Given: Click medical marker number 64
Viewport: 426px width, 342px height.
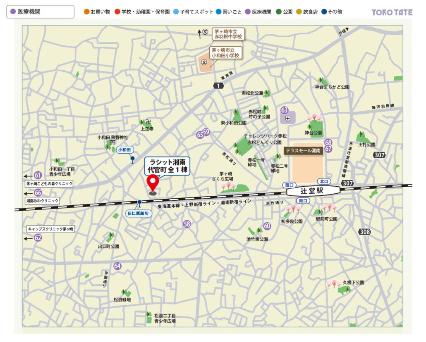Looking at the screenshot, I should (x=117, y=266).
